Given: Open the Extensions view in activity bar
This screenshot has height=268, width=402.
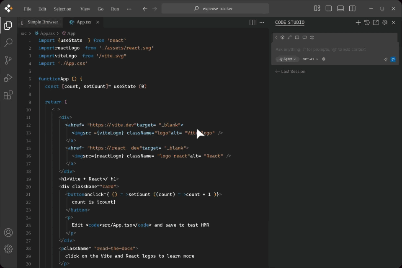Looking at the screenshot, I should point(8,95).
